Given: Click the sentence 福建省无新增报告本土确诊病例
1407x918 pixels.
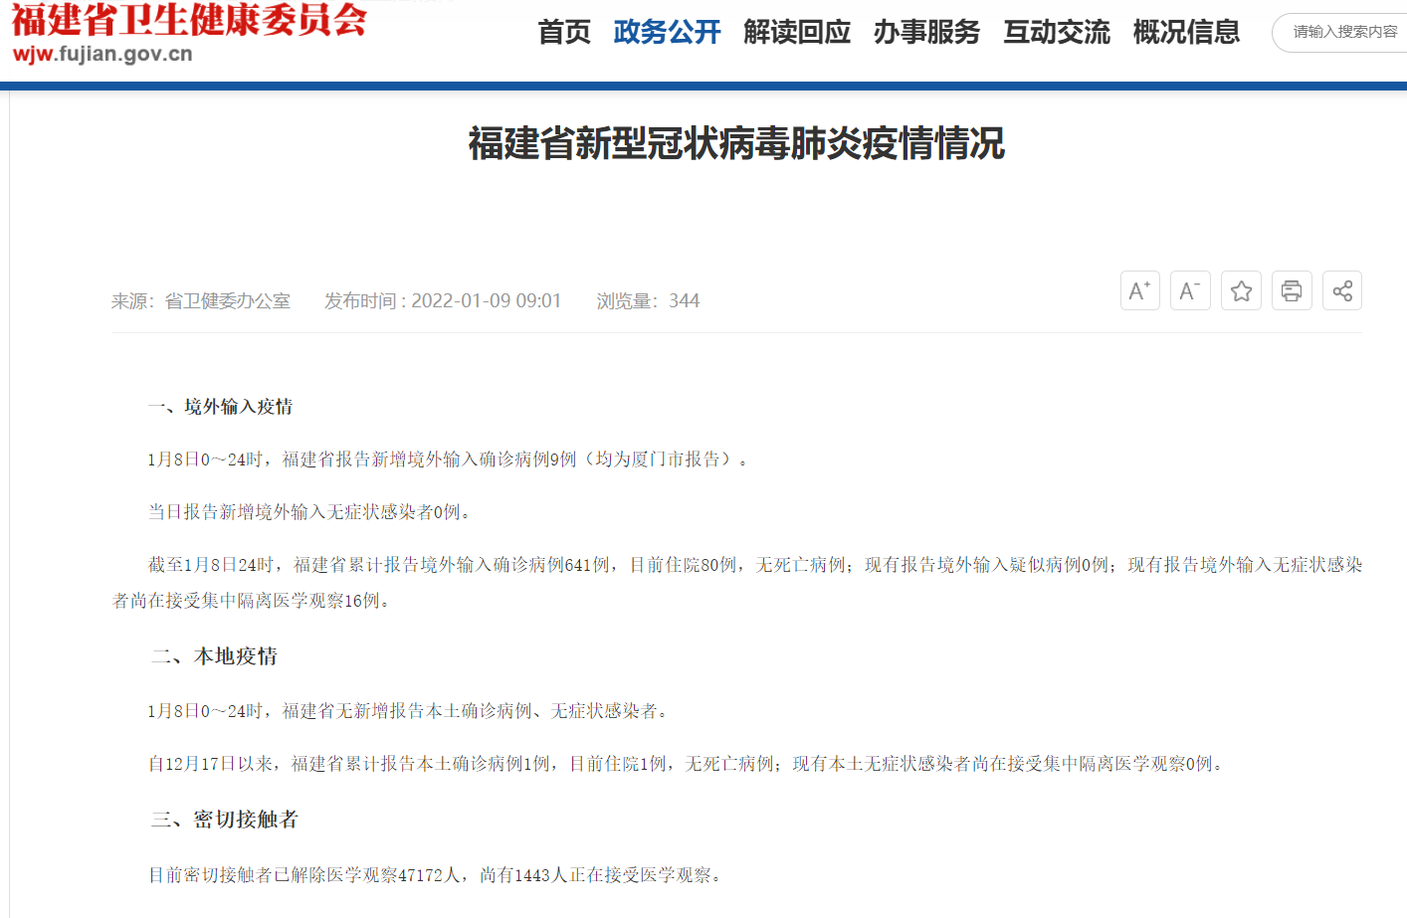Looking at the screenshot, I should click(411, 711).
